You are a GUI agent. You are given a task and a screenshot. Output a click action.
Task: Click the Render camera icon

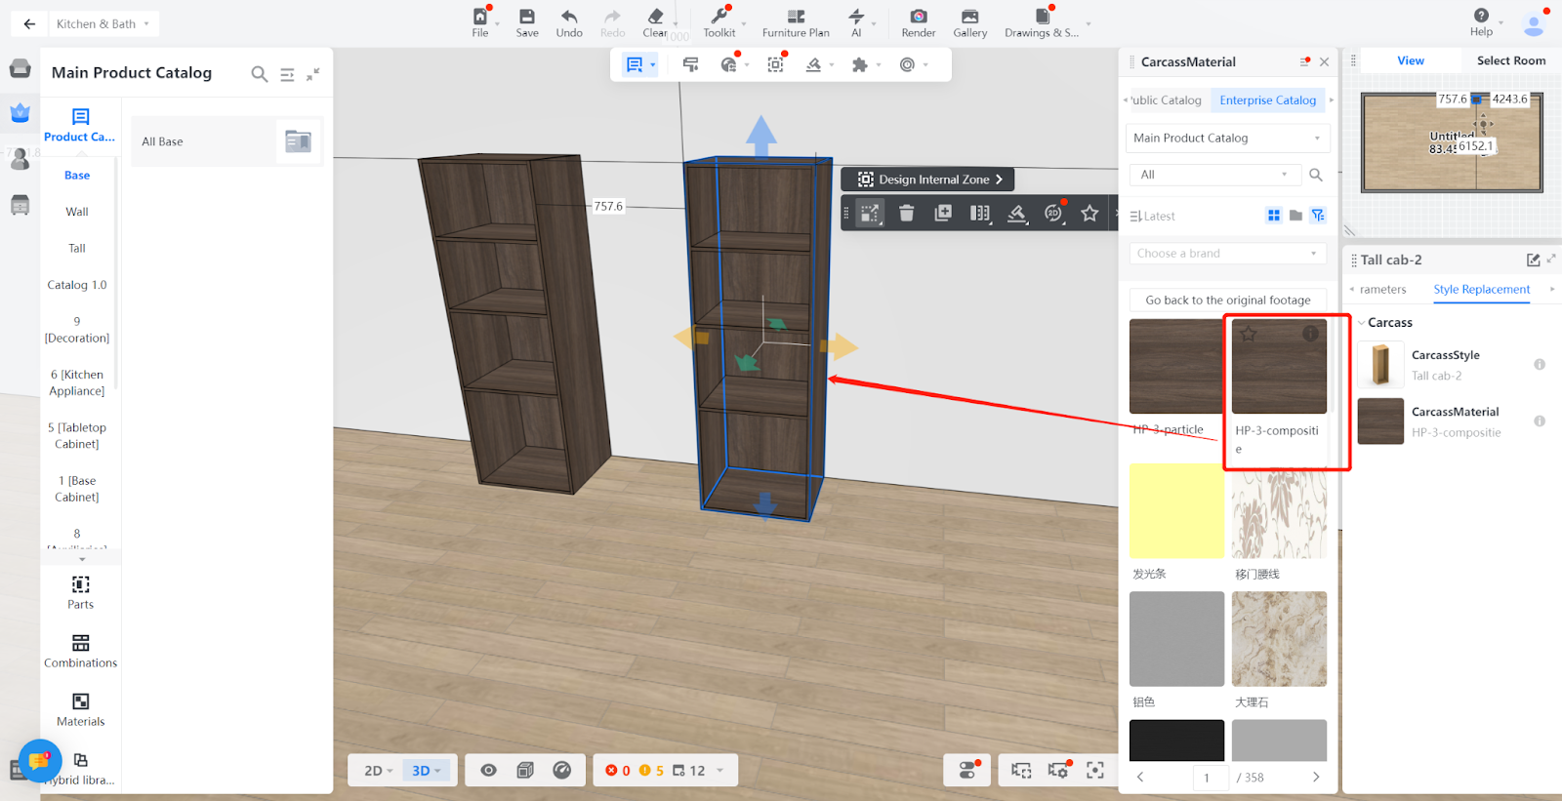click(918, 17)
